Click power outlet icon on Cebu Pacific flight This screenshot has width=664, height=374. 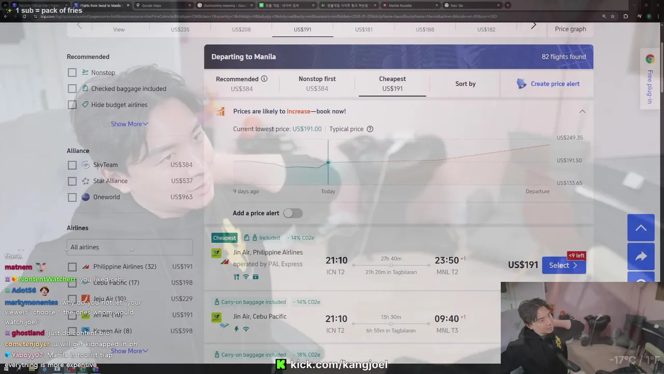pyautogui.click(x=237, y=329)
